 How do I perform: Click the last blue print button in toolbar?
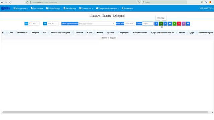pyautogui.click(x=188, y=24)
